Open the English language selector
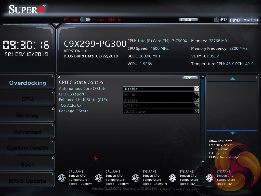Viewport: 261px width, 196px height. (x=188, y=19)
